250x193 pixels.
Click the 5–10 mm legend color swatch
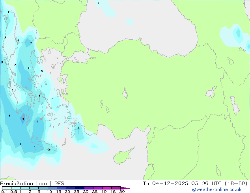(43, 188)
